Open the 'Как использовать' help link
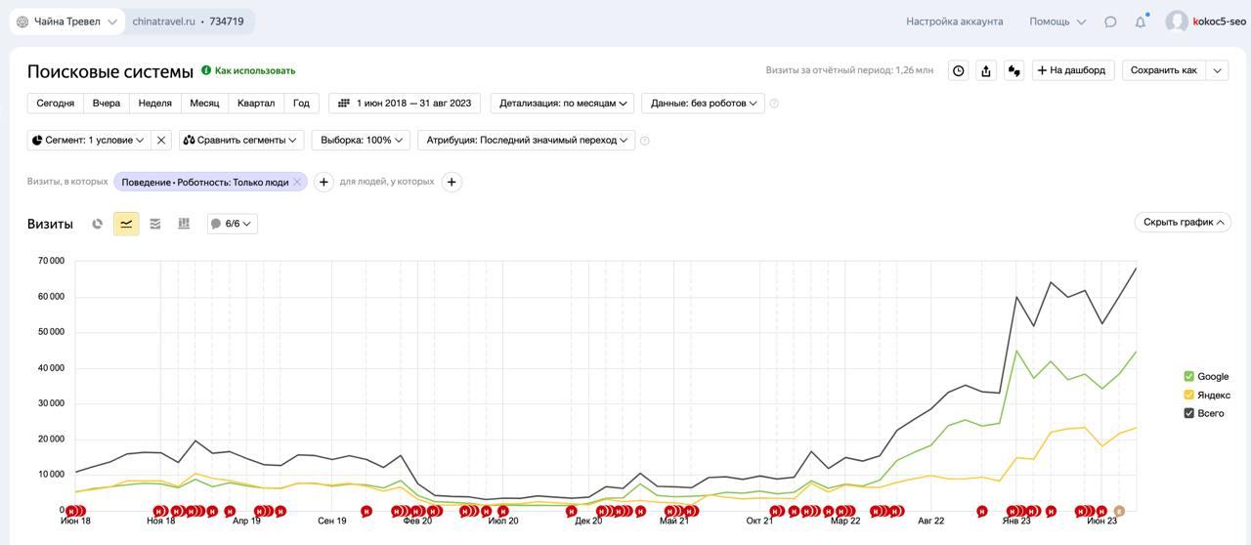The image size is (1251, 545). tap(255, 70)
